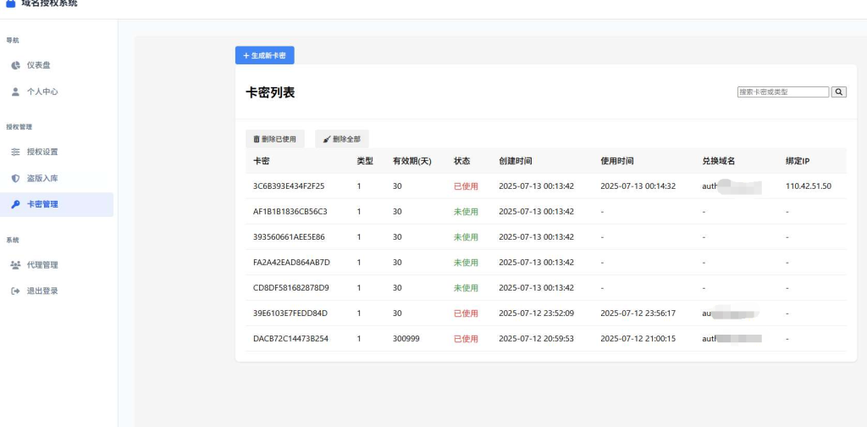The width and height of the screenshot is (867, 427).
Task: Click the 删除全部 button
Action: pyautogui.click(x=342, y=139)
